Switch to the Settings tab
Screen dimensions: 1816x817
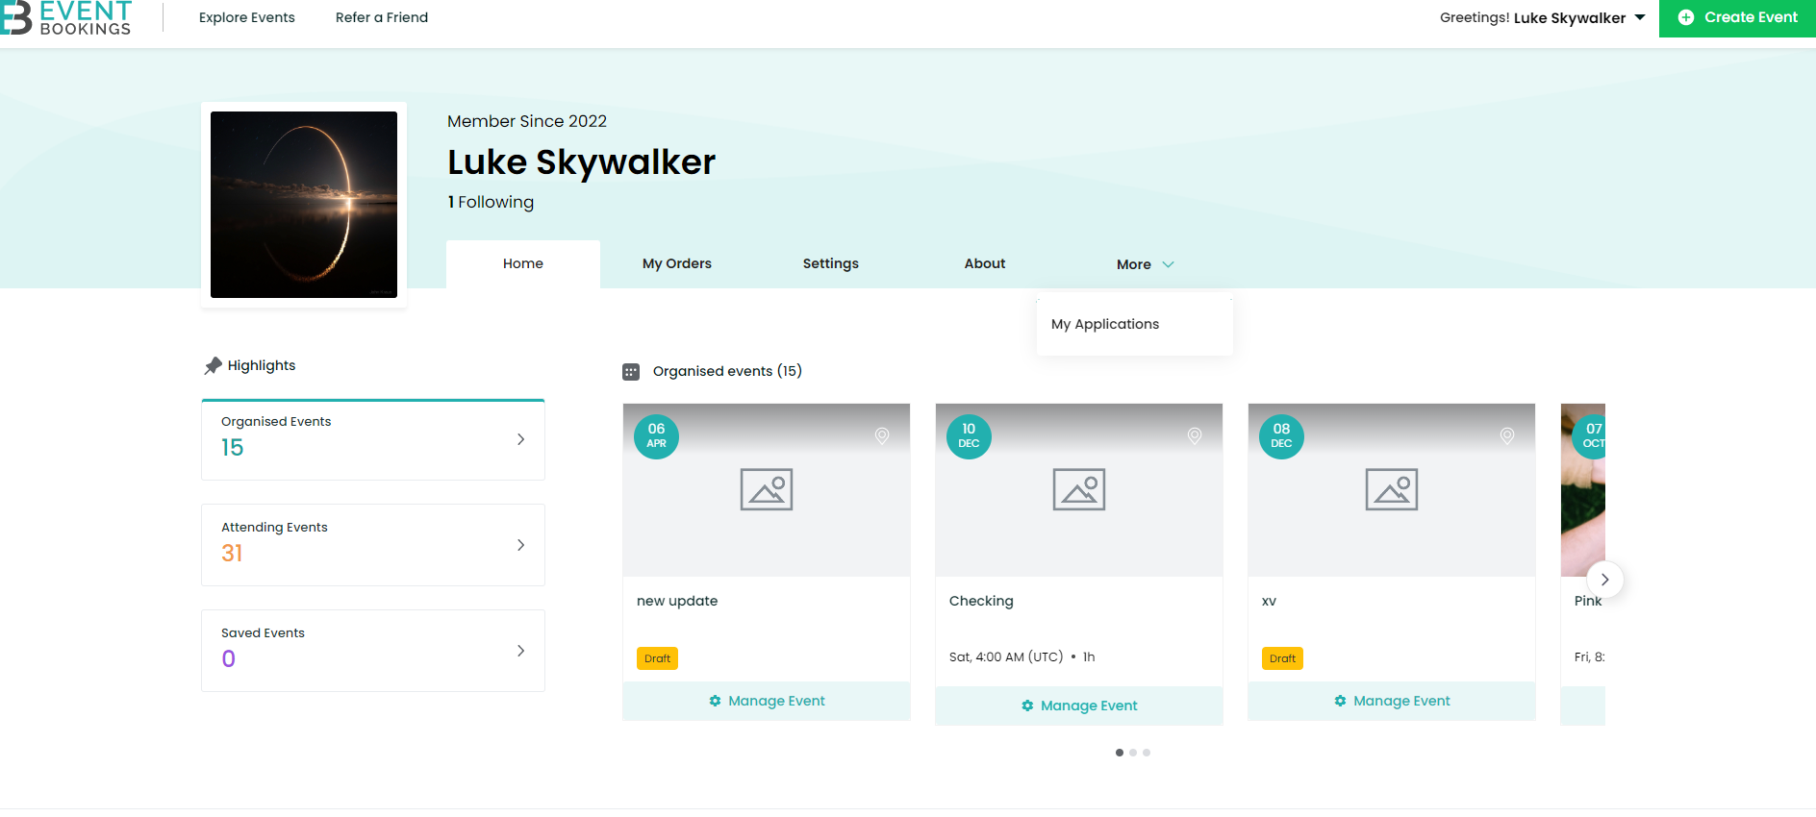pyautogui.click(x=830, y=264)
